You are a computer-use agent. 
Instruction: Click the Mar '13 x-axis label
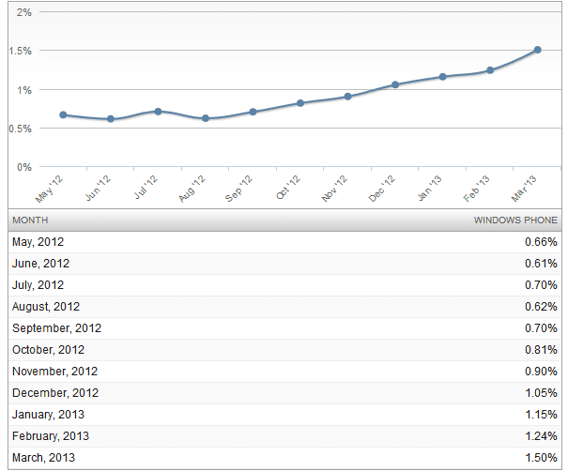click(524, 189)
